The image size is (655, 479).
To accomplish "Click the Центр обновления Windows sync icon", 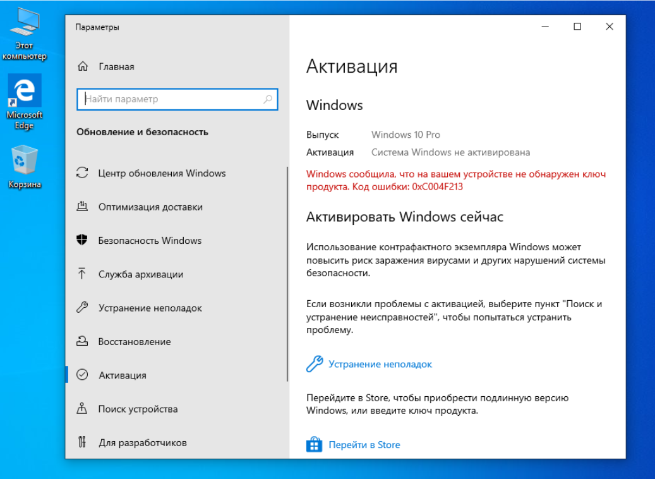I will click(81, 173).
